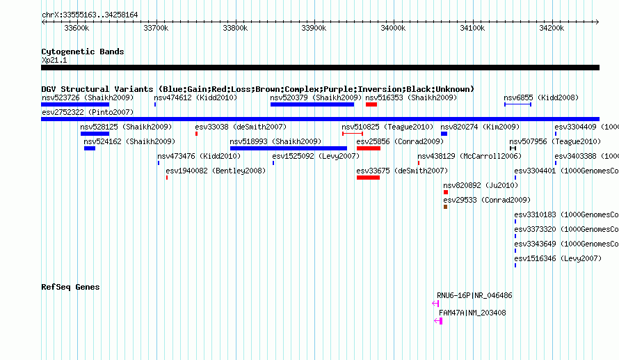The image size is (619, 360).
Task: Click the blue bar under nsv528125
Action: coord(95,134)
